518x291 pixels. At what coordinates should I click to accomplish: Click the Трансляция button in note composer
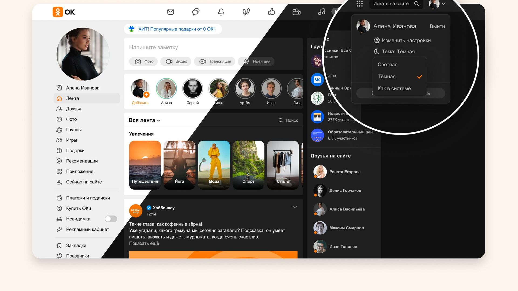coord(214,61)
